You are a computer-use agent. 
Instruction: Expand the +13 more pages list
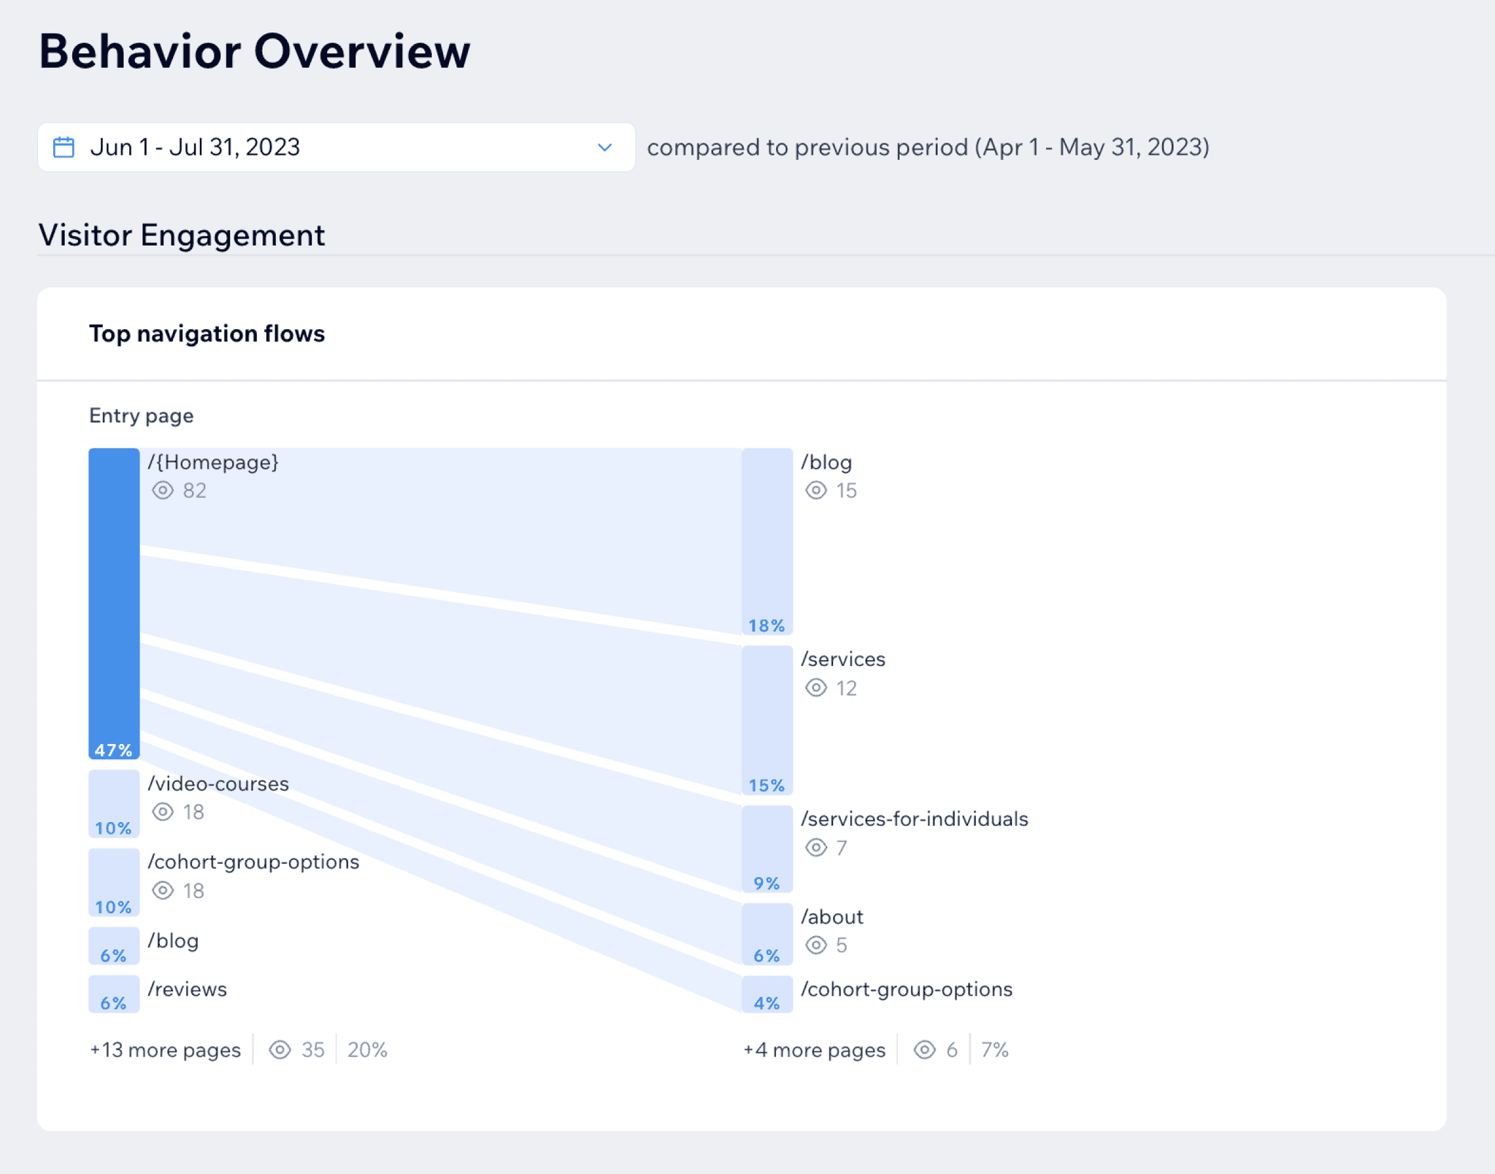165,1050
